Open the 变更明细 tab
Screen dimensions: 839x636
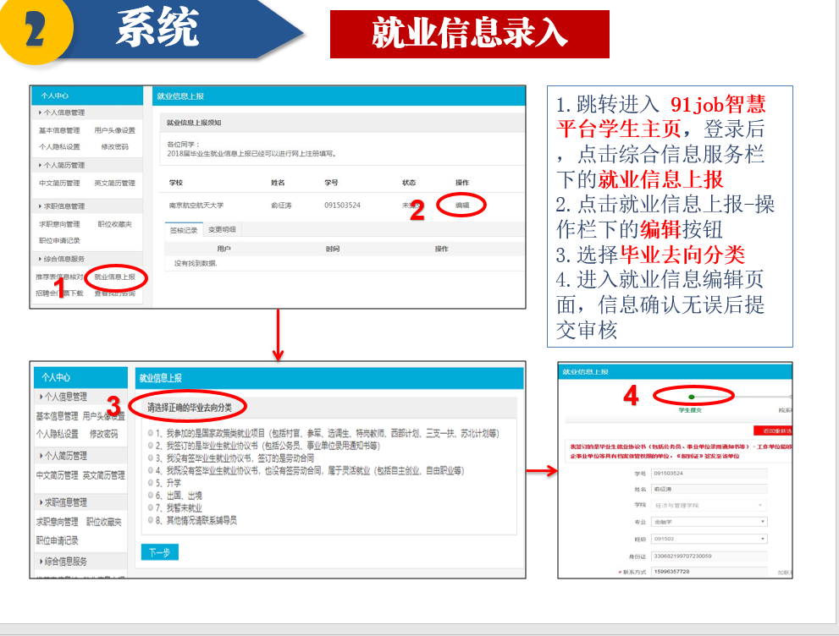222,229
